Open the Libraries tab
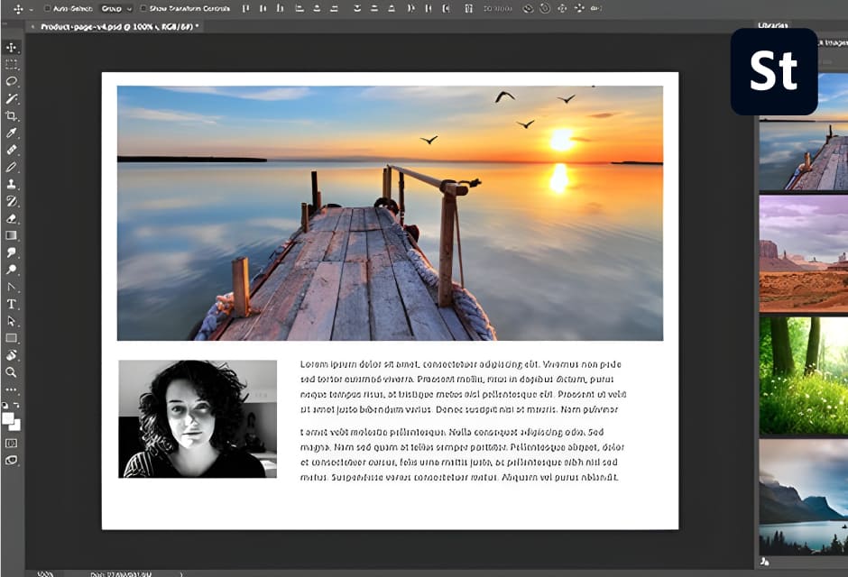848x577 pixels. pos(774,25)
